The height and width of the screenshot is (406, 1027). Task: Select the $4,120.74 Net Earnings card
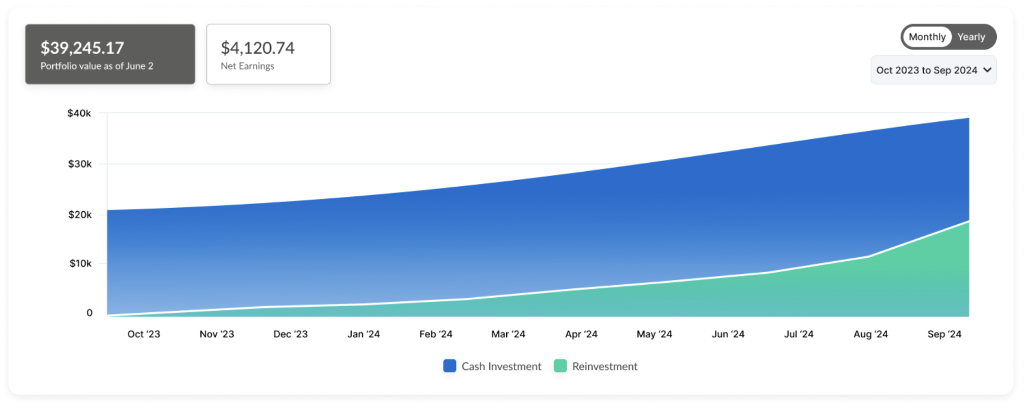tap(268, 54)
